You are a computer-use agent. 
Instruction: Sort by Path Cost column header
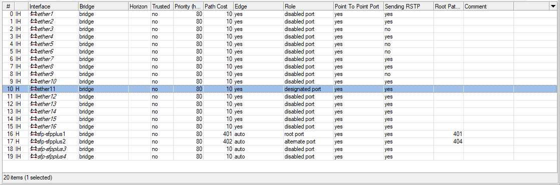[218, 6]
